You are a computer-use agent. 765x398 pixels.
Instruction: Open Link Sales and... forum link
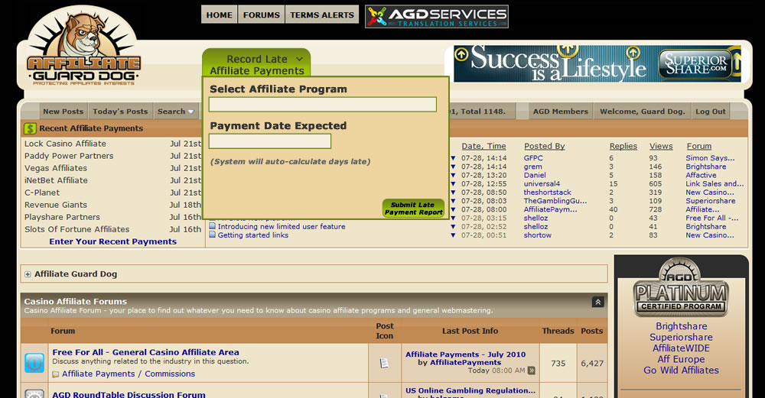coord(715,183)
